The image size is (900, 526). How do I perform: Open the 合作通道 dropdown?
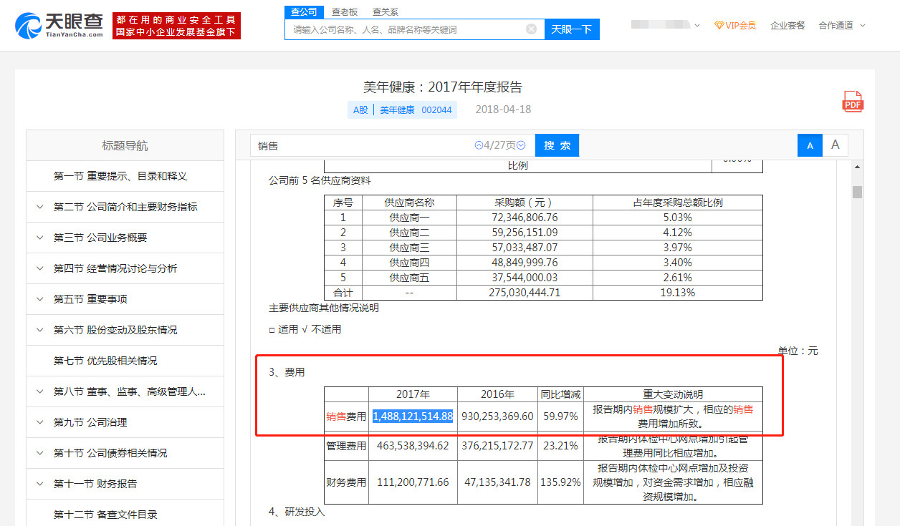click(842, 25)
